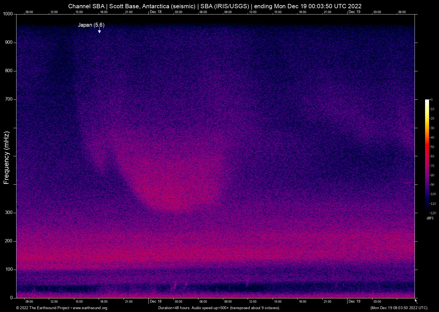Image resolution: width=439 pixels, height=312 pixels.
Task: Click the Frequency (mHz) axis label
Action: pyautogui.click(x=6, y=158)
